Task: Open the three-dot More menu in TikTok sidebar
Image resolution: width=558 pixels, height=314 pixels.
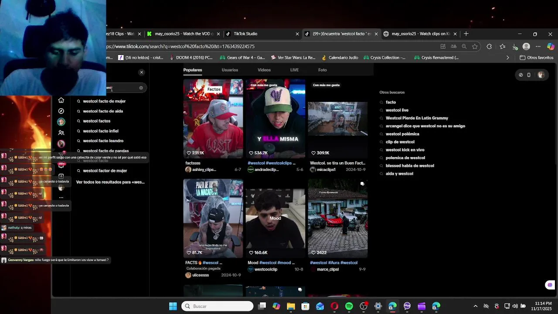Action: point(61,198)
